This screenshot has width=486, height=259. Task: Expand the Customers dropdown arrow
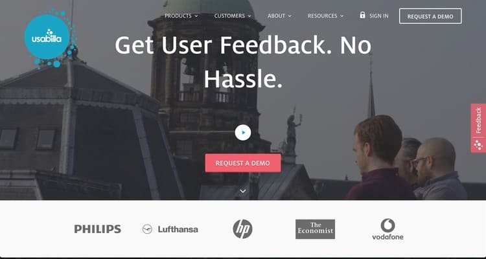pyautogui.click(x=249, y=16)
